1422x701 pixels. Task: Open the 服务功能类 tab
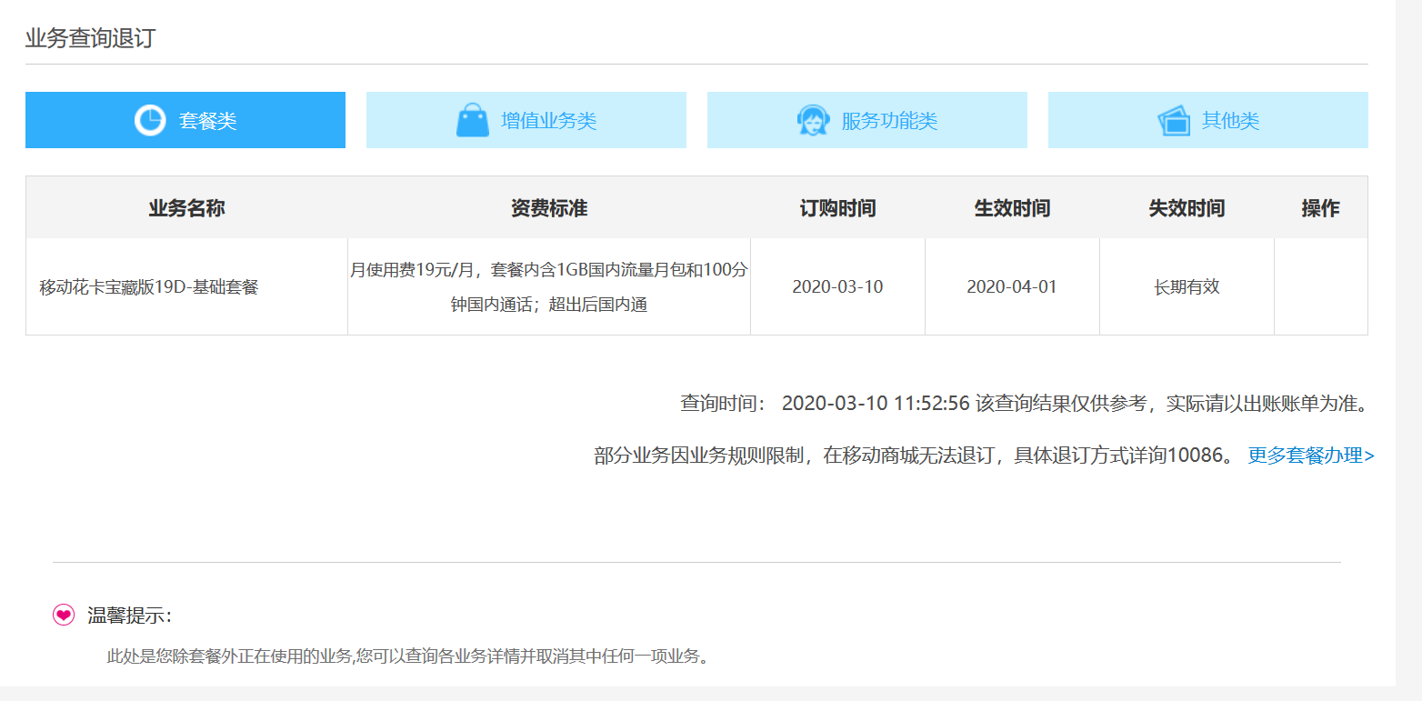pos(867,120)
